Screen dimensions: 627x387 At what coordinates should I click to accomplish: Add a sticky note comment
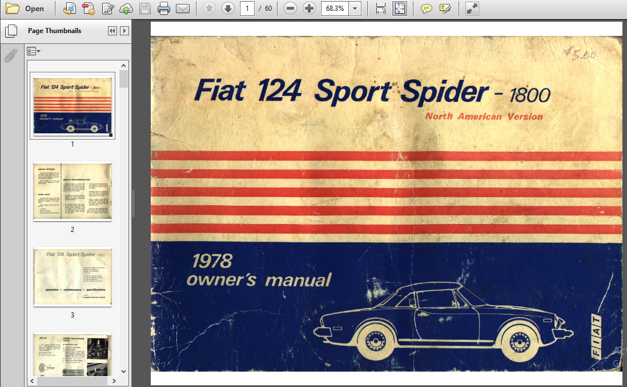click(426, 9)
